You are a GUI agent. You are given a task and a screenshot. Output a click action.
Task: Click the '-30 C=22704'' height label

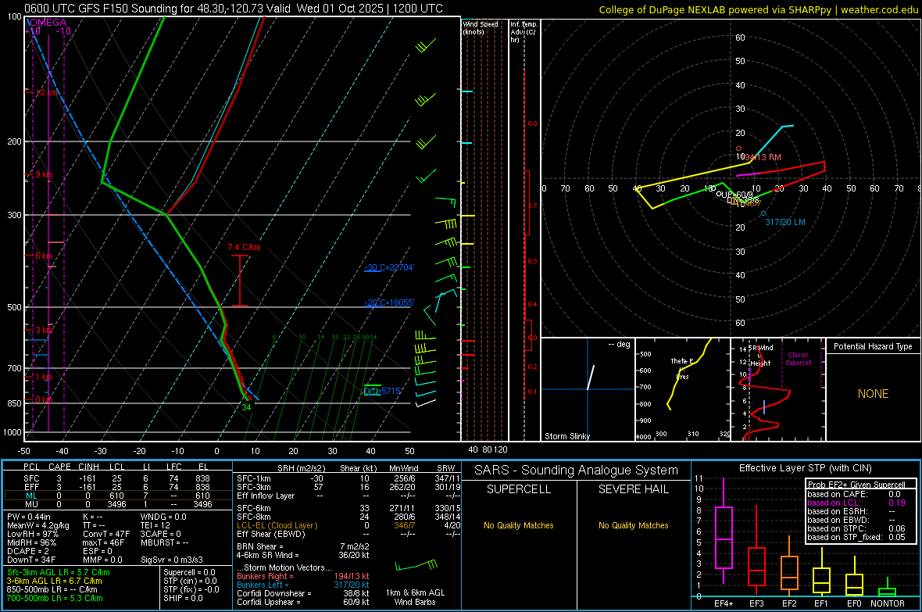(x=388, y=267)
